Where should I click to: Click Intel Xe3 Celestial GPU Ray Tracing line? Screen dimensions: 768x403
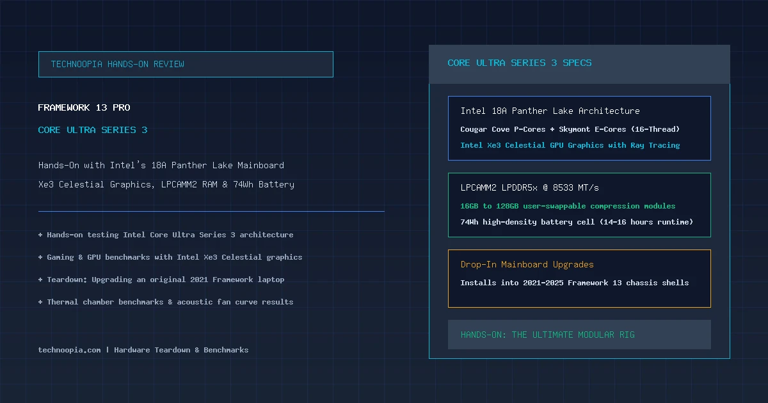570,145
